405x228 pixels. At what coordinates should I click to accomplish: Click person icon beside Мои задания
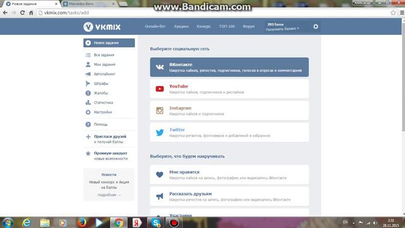[88, 65]
